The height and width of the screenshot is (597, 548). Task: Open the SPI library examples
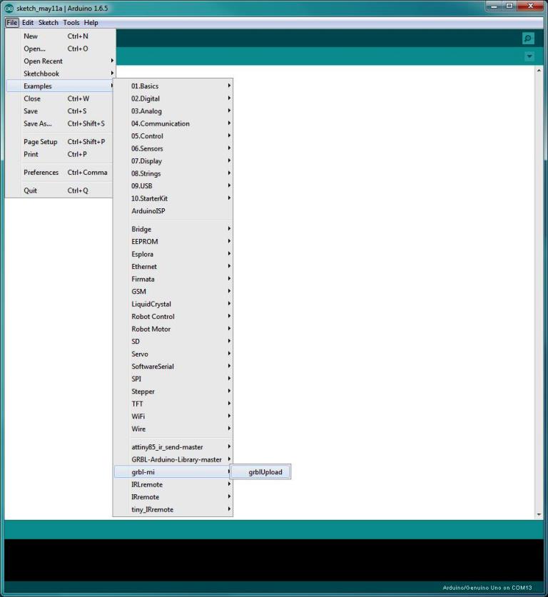[x=173, y=379]
